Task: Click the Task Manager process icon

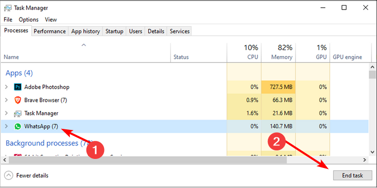Action: coord(18,113)
